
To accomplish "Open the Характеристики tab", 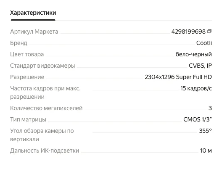I will pyautogui.click(x=33, y=13).
